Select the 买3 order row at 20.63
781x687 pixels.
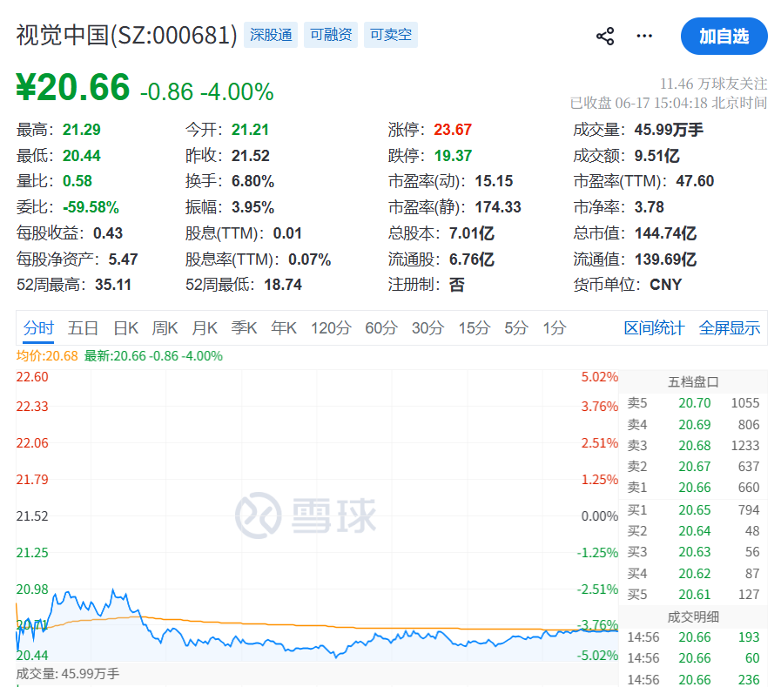pos(693,552)
